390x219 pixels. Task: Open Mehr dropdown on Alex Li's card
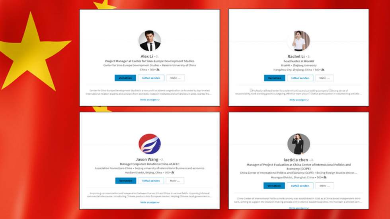coord(175,78)
